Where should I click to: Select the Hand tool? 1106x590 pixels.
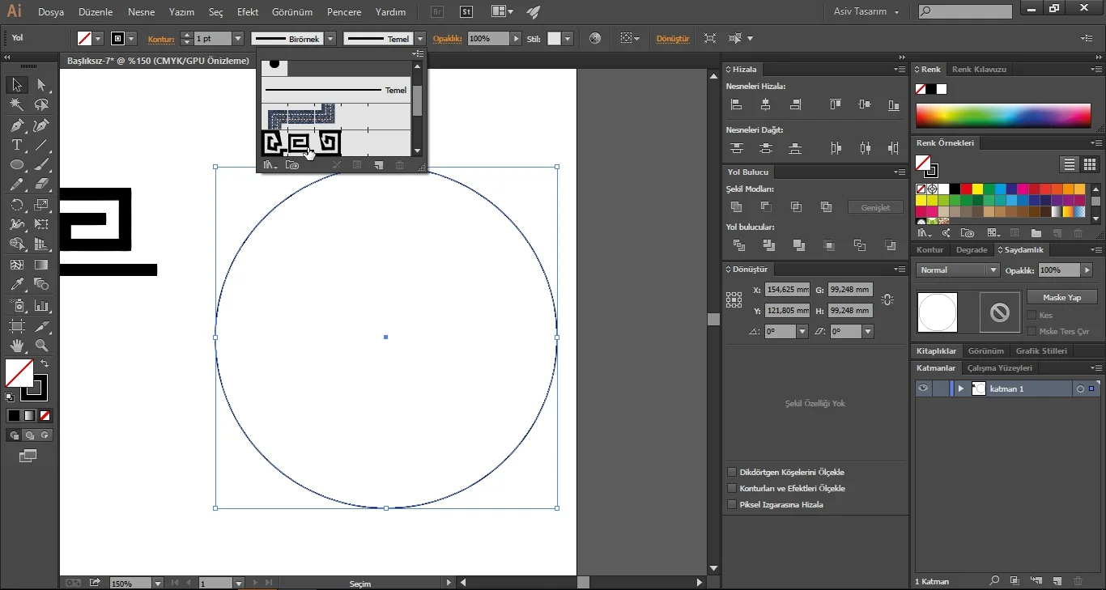point(16,346)
